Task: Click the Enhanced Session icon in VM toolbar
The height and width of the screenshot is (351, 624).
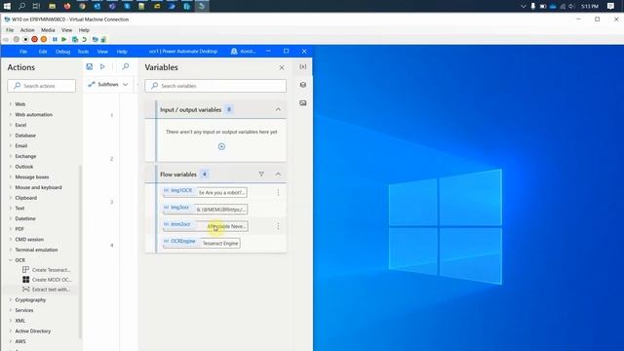Action: point(96,39)
